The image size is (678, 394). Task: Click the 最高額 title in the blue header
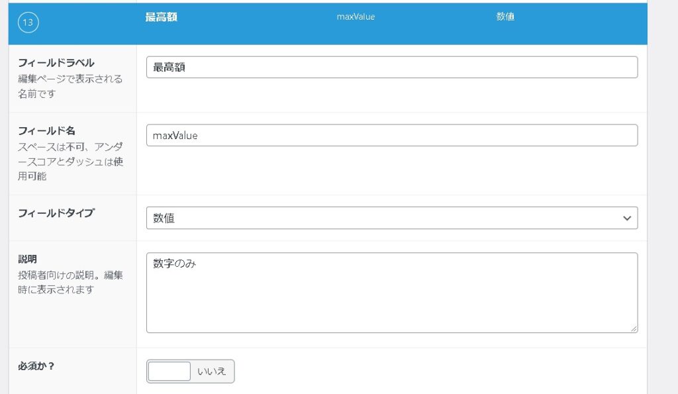[x=162, y=17]
